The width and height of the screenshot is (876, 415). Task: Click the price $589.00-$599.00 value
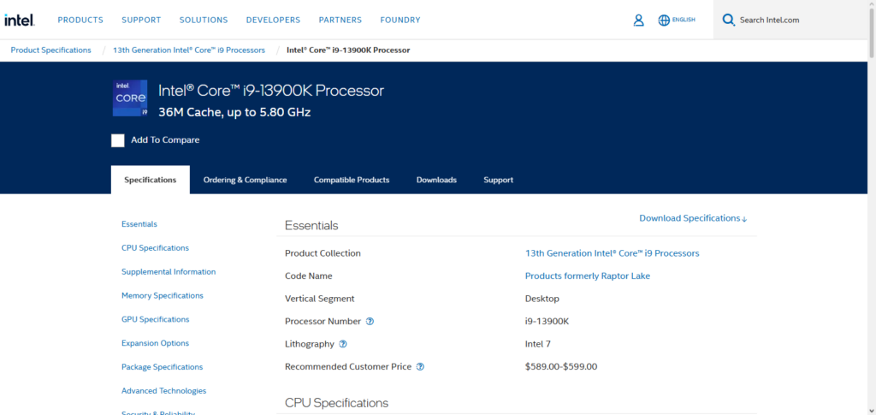coord(561,367)
